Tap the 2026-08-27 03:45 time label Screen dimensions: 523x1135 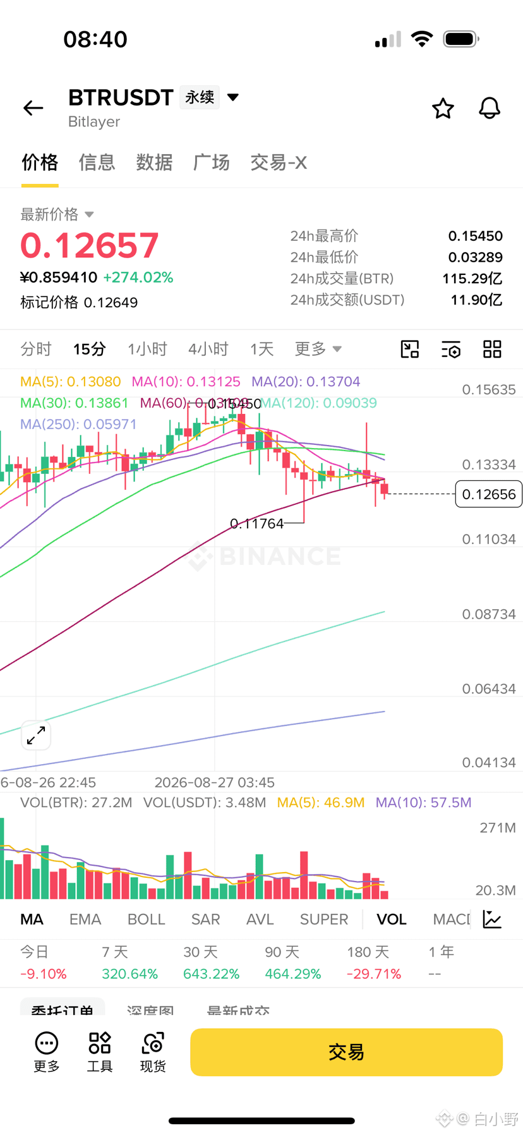(215, 782)
